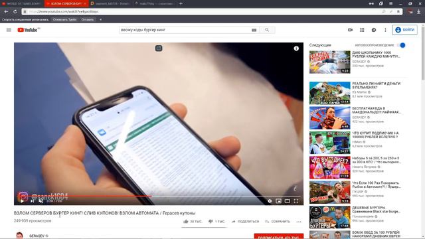Click the incognito glasses icon in title bar

[371, 3]
